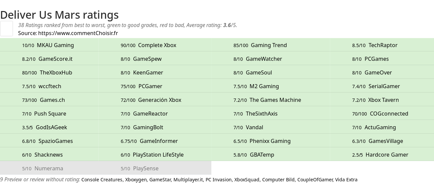Choose the PCGamer 75/100 entry

141,86
